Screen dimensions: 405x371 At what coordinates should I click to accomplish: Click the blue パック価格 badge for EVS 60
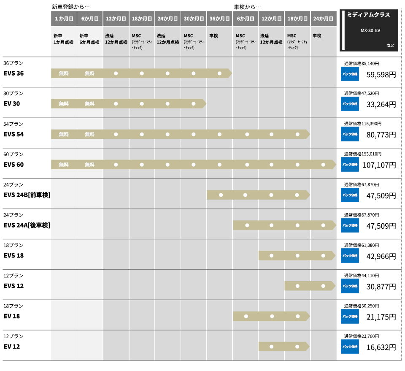350,164
